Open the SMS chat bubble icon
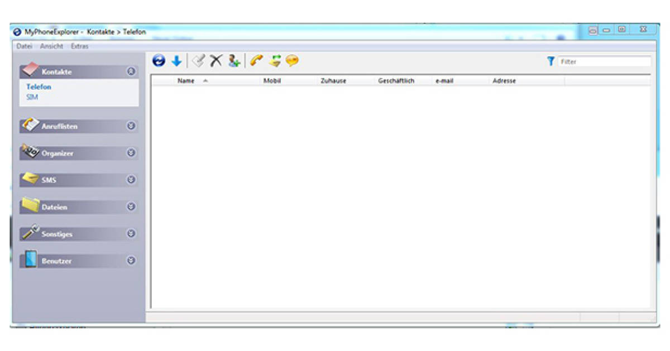Image resolution: width=670 pixels, height=351 pixels. pos(291,61)
